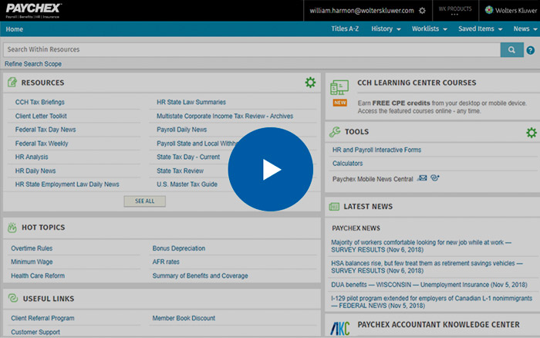Click the Paychex logo

pos(33,10)
